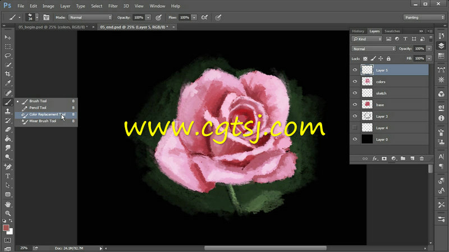Click the horizontal scrollbar thumb

[x=265, y=248]
